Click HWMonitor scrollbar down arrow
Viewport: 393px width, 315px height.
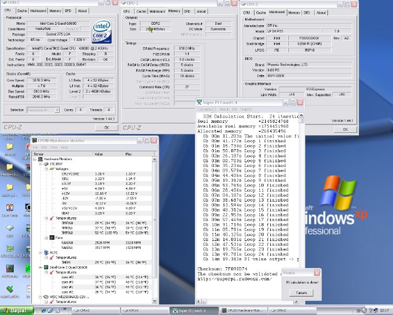[x=155, y=301]
